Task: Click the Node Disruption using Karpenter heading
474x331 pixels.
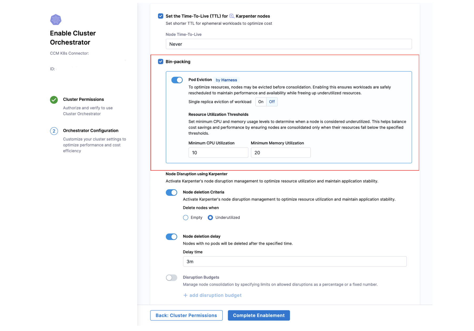Action: click(196, 174)
